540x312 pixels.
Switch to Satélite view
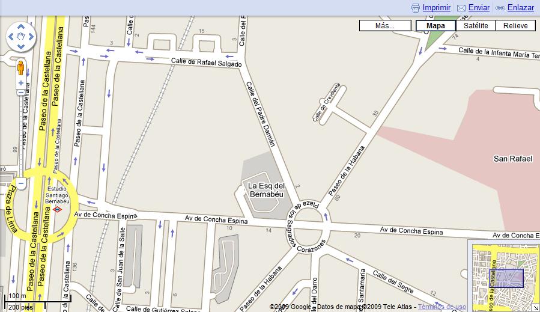[476, 25]
